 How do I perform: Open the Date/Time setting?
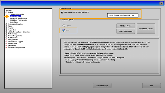pyautogui.click(x=14, y=22)
